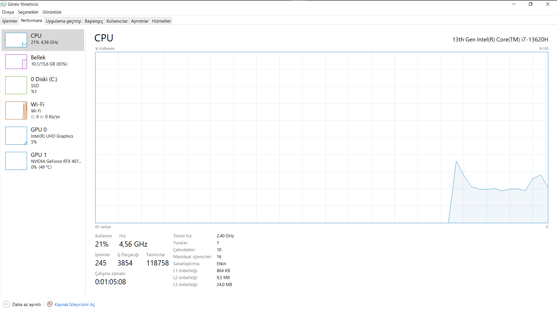Screen dimensions: 557x313
Task: Switch to the Hizmetler tab
Action: [x=161, y=21]
